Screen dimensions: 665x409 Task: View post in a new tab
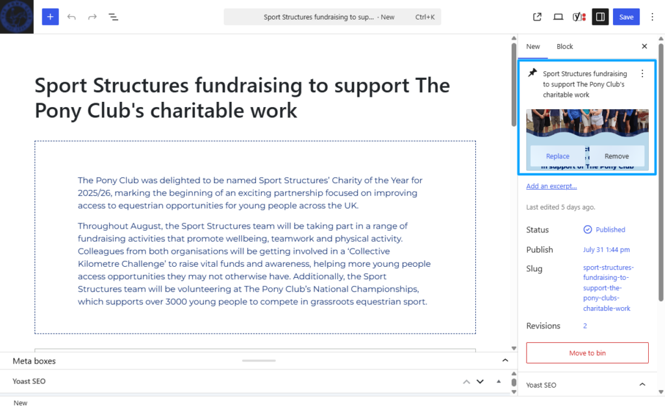tap(537, 17)
